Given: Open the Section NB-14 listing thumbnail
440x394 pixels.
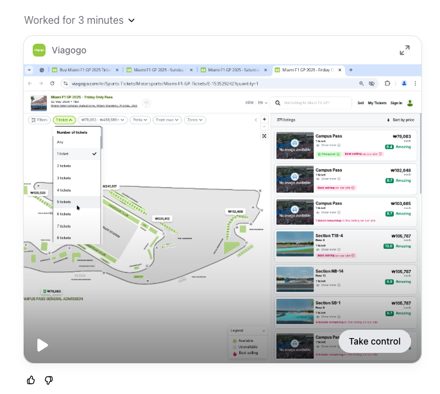Looking at the screenshot, I should coord(295,279).
